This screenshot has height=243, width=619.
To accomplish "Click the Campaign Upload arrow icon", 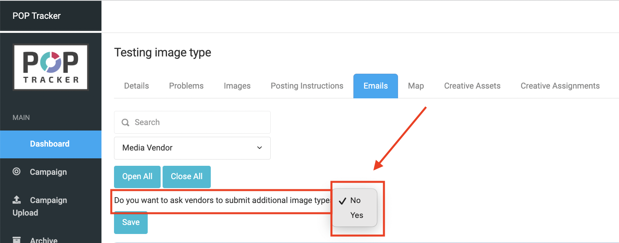I will 16,200.
